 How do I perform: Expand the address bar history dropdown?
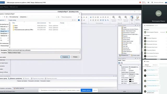click(57, 17)
